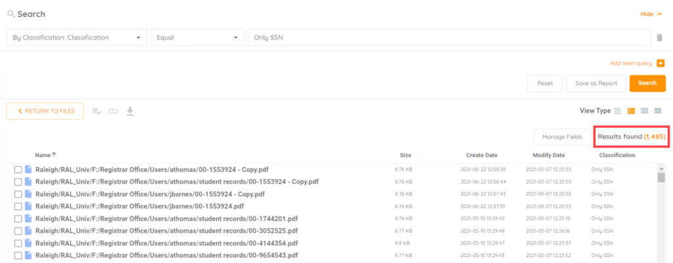Click the download icon in toolbar
673x263 pixels.
(x=130, y=111)
